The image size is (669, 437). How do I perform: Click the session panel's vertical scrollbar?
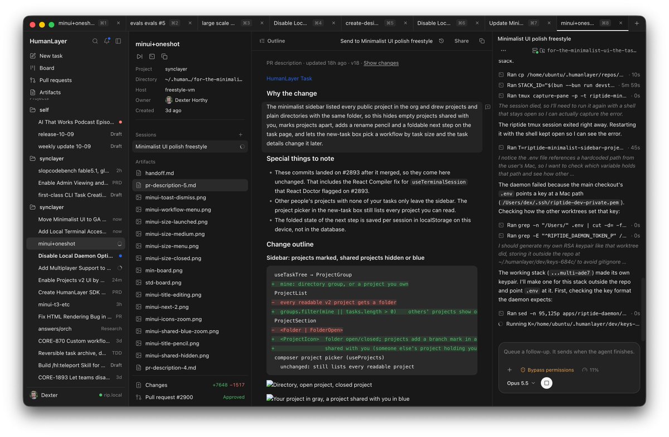pos(642,310)
